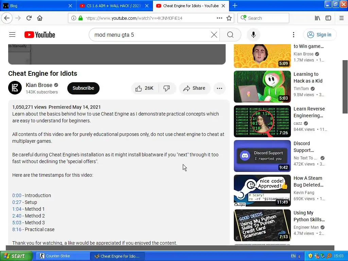This screenshot has height=261, width=348.
Task: Go back with the browser back arrow
Action: [7, 18]
